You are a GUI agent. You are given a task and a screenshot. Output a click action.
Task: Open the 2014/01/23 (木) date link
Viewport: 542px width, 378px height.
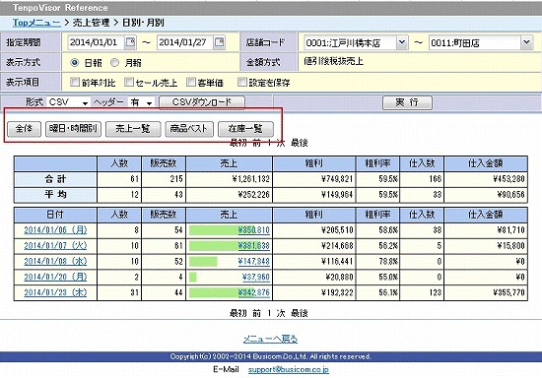tap(55, 292)
